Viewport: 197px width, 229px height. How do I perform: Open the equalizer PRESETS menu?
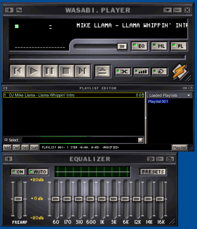coord(153,172)
